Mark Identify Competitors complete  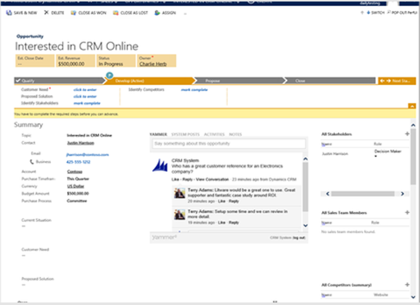pyautogui.click(x=194, y=90)
